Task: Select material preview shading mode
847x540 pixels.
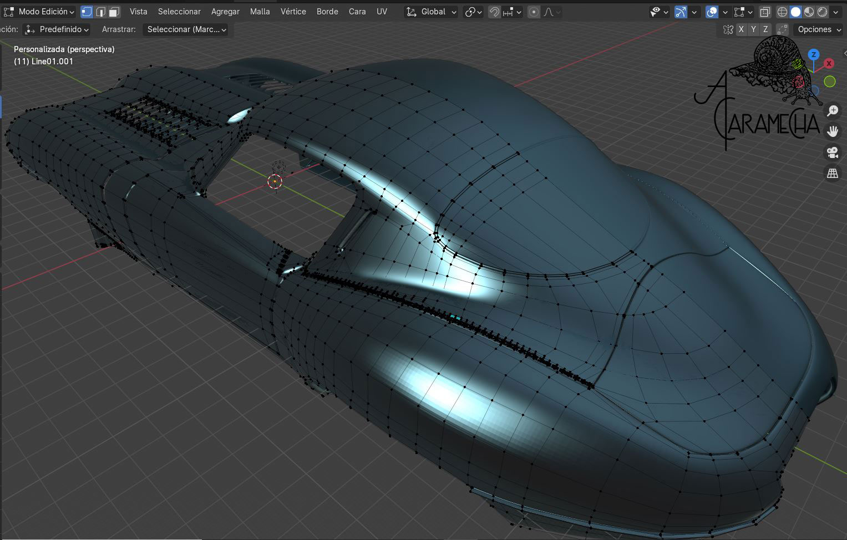Action: pos(809,12)
